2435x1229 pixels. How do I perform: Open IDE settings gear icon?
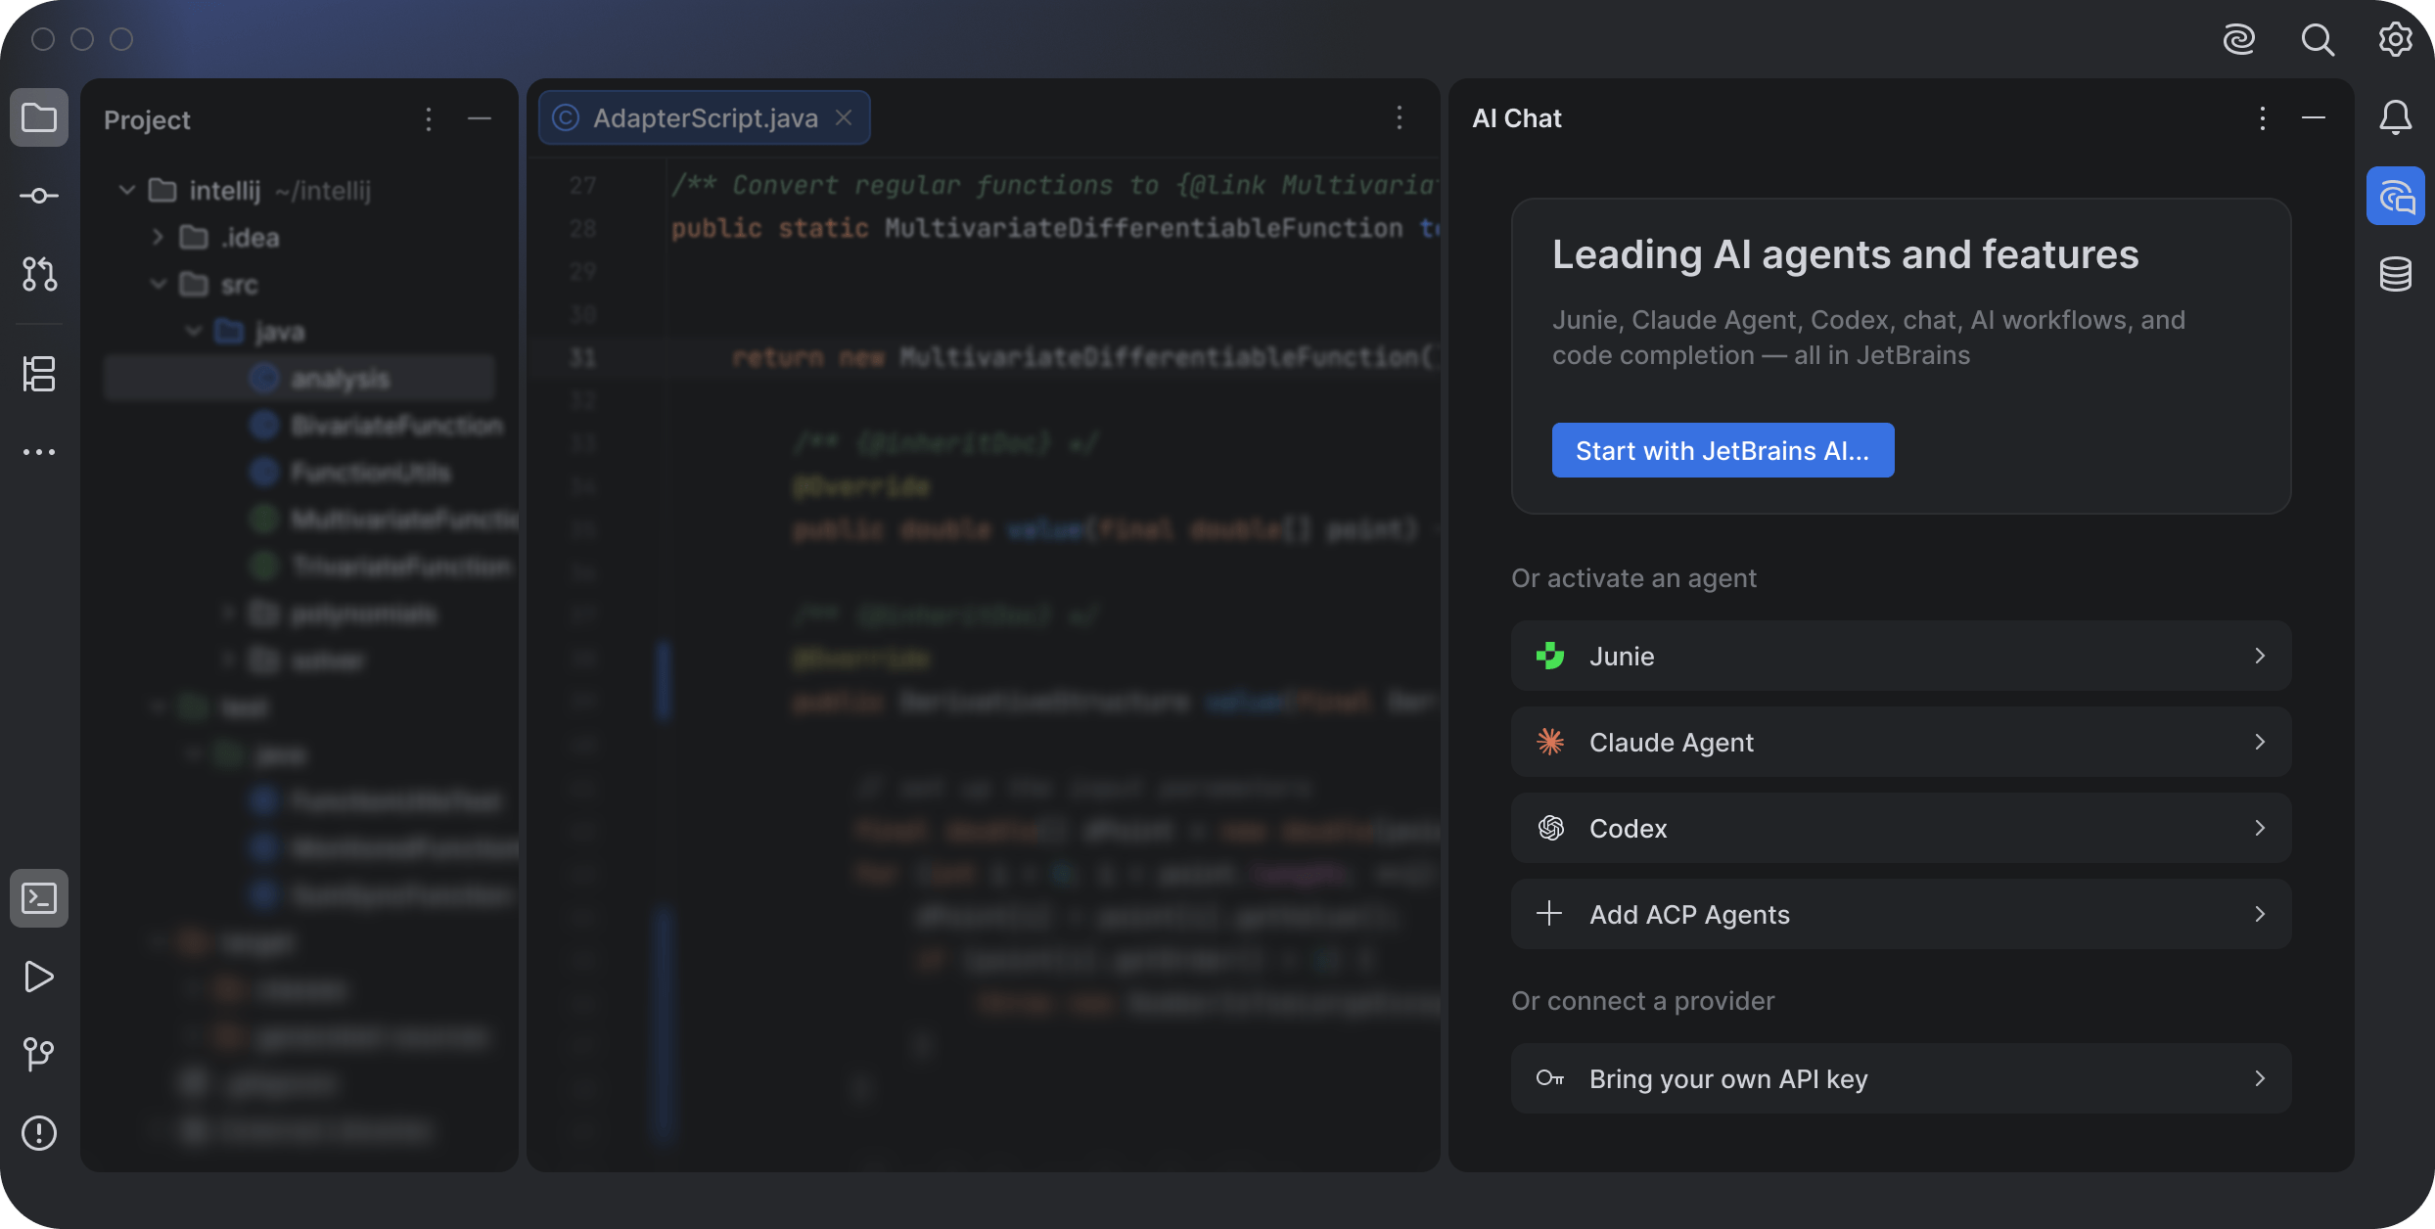(x=2396, y=39)
